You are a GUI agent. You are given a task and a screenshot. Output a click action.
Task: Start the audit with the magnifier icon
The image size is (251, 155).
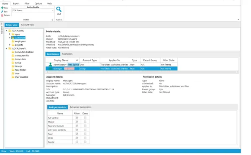point(59,9)
